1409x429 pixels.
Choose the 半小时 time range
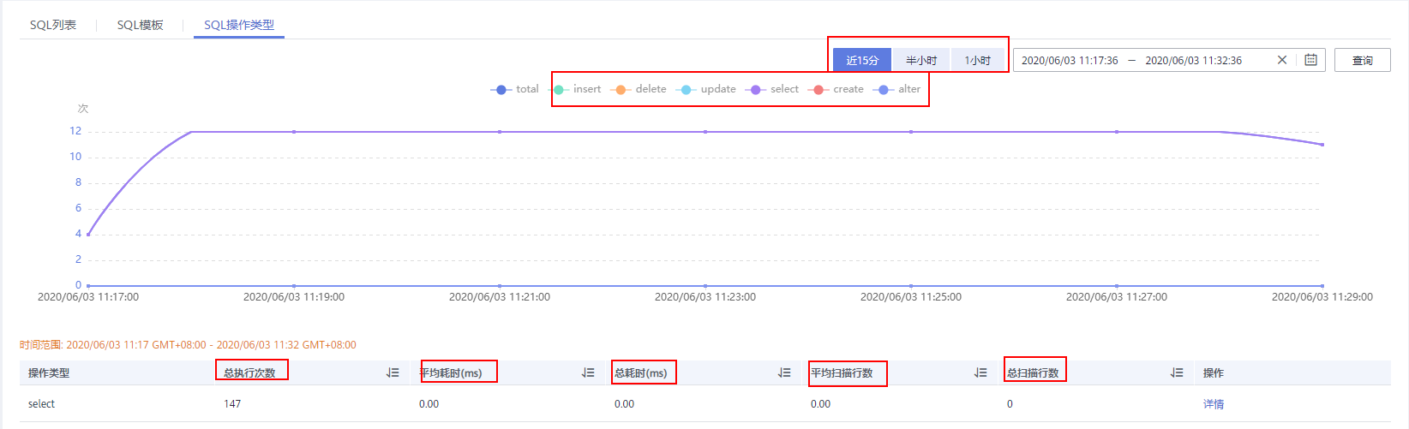click(x=921, y=60)
